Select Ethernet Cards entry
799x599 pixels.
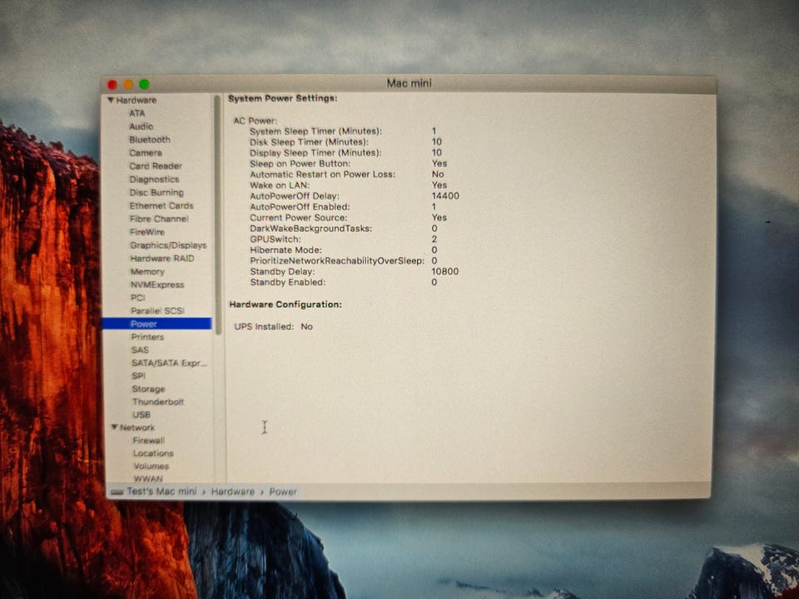[x=161, y=205]
